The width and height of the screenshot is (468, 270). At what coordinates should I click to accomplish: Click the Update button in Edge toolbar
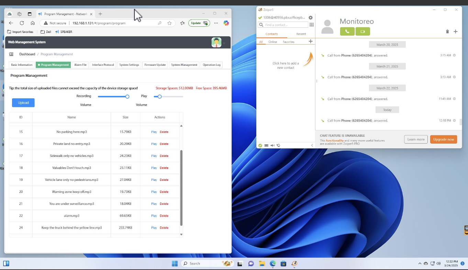199,23
